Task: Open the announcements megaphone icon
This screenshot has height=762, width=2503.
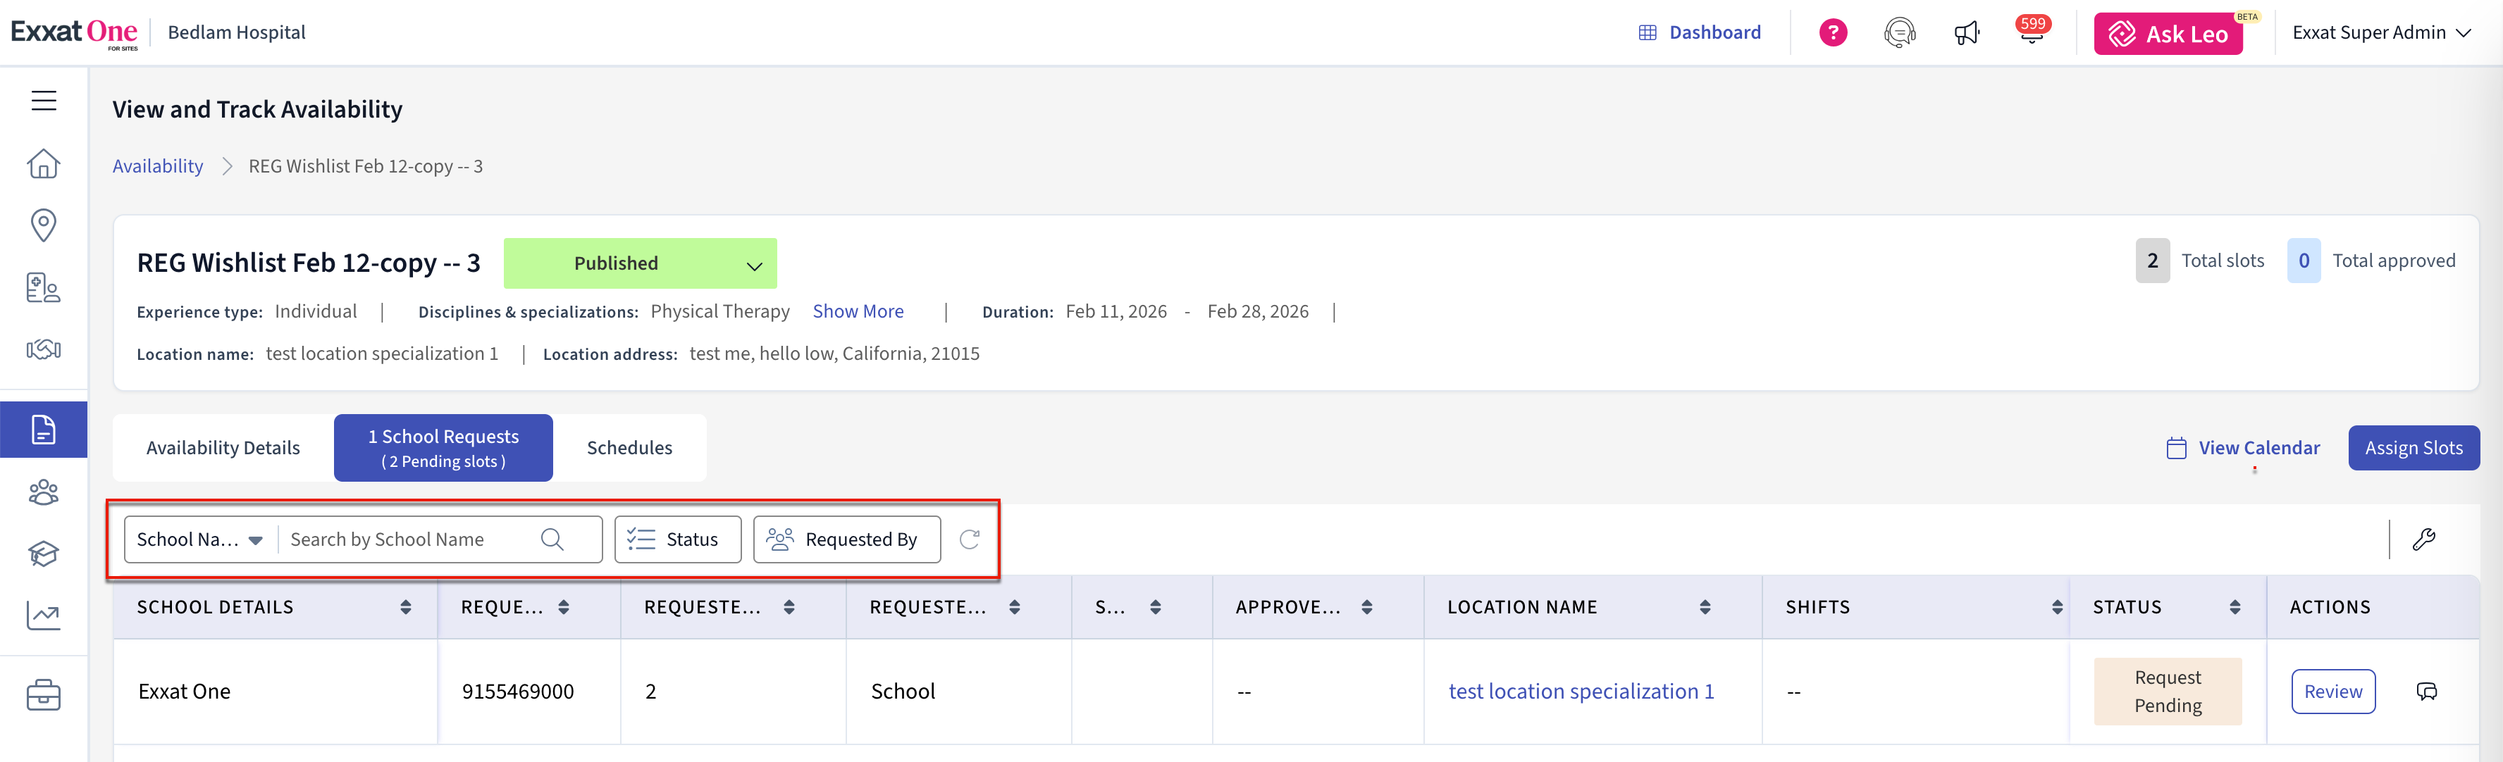Action: click(x=1965, y=34)
